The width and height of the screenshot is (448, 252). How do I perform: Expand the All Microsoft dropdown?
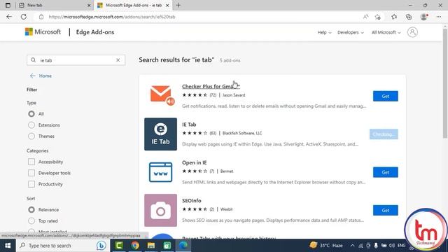[x=386, y=32]
